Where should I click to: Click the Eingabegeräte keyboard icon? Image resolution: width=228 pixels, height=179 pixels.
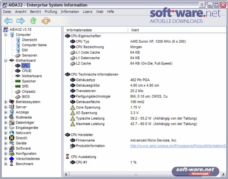[x=11, y=128]
